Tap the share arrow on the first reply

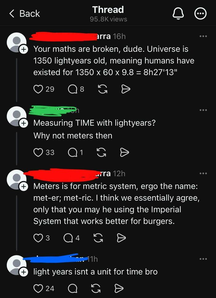[126, 89]
